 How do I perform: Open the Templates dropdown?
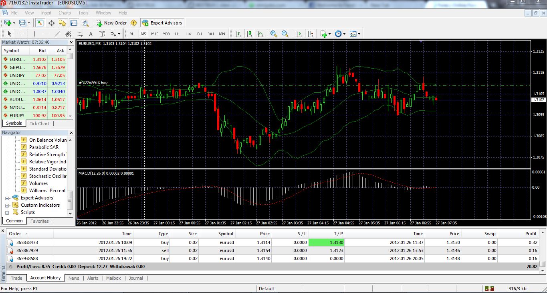click(359, 34)
